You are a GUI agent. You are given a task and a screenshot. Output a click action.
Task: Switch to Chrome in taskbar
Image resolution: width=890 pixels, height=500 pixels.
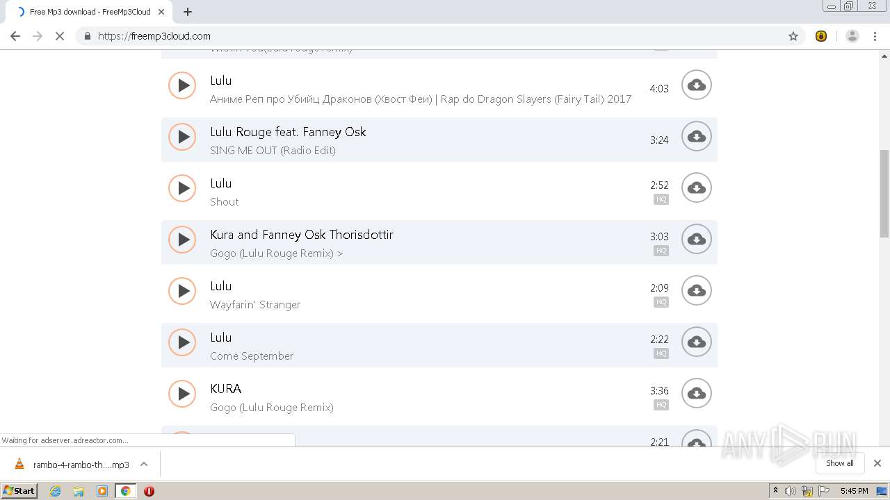pos(125,491)
